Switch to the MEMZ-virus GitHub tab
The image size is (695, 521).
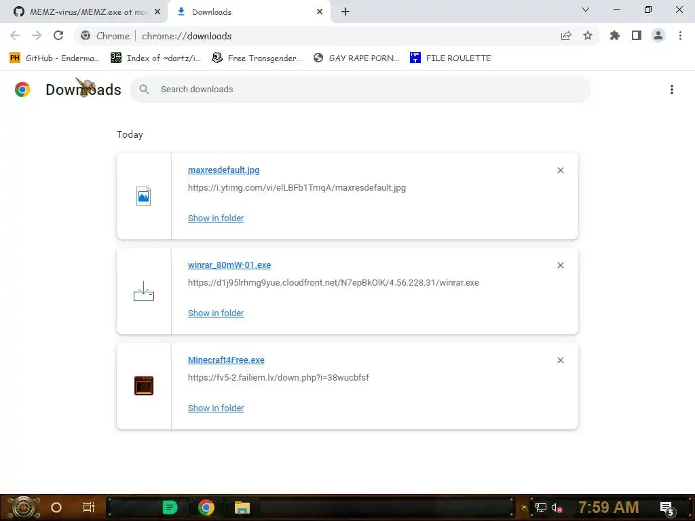coord(88,12)
